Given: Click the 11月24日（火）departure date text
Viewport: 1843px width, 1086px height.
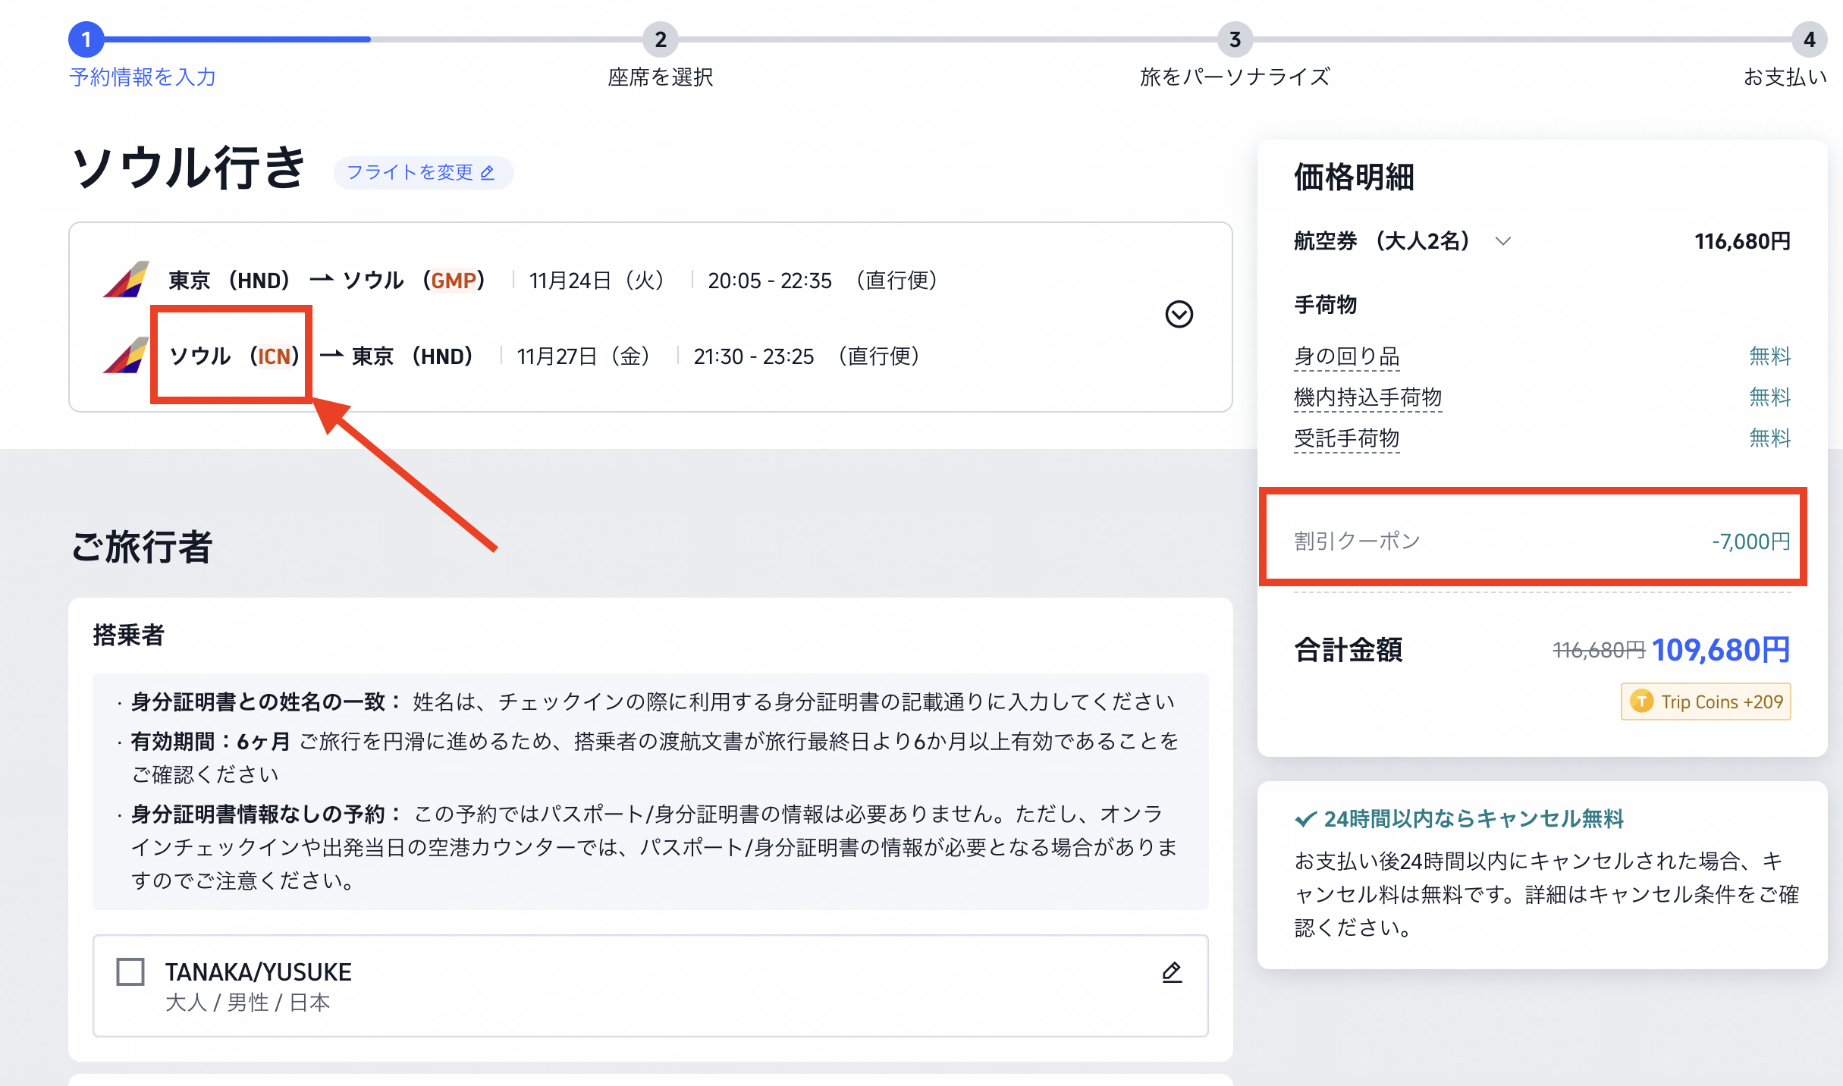Looking at the screenshot, I should (x=596, y=281).
